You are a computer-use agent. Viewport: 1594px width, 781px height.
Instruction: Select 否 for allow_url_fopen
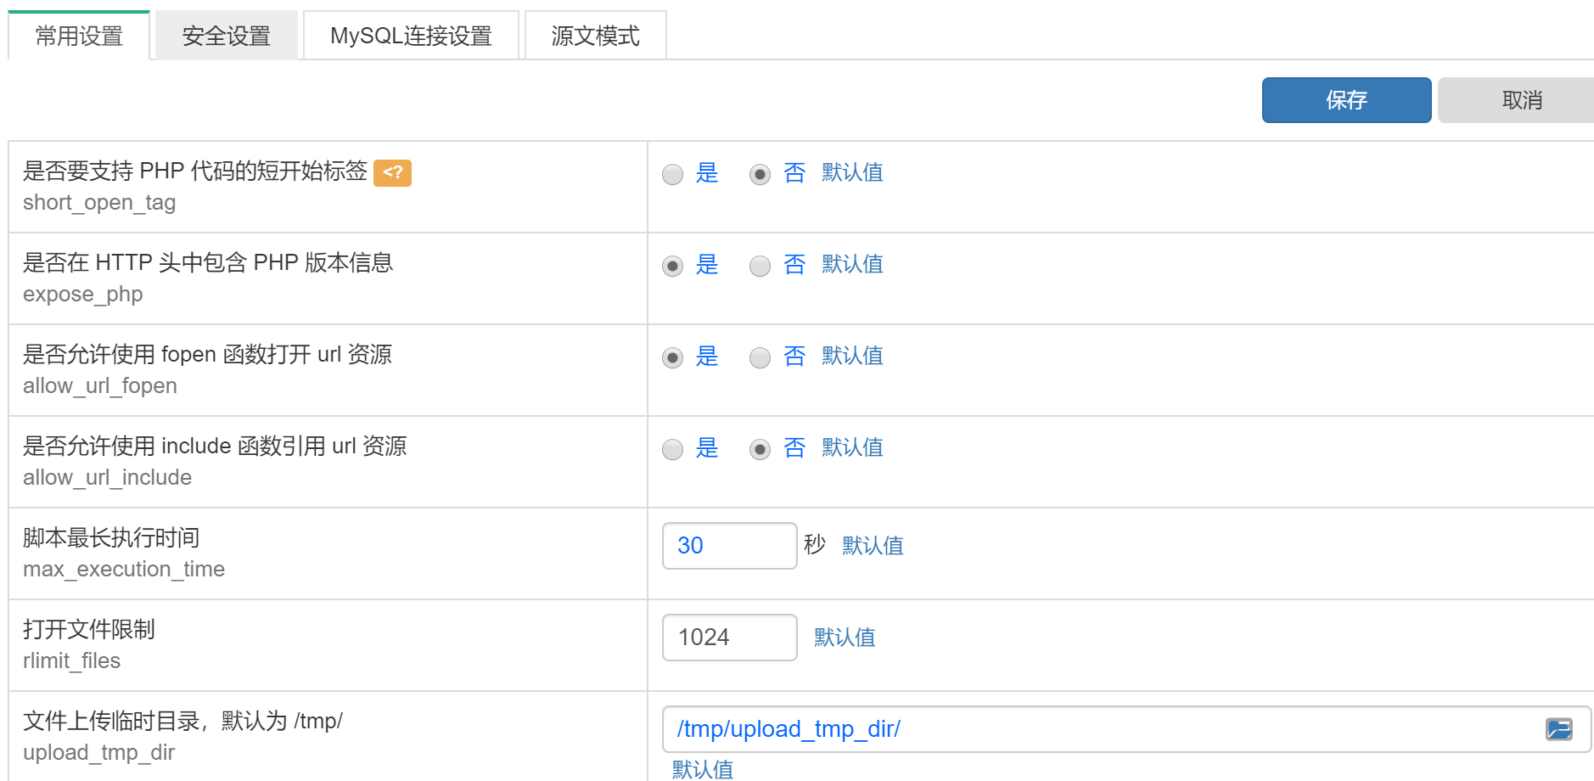click(760, 357)
